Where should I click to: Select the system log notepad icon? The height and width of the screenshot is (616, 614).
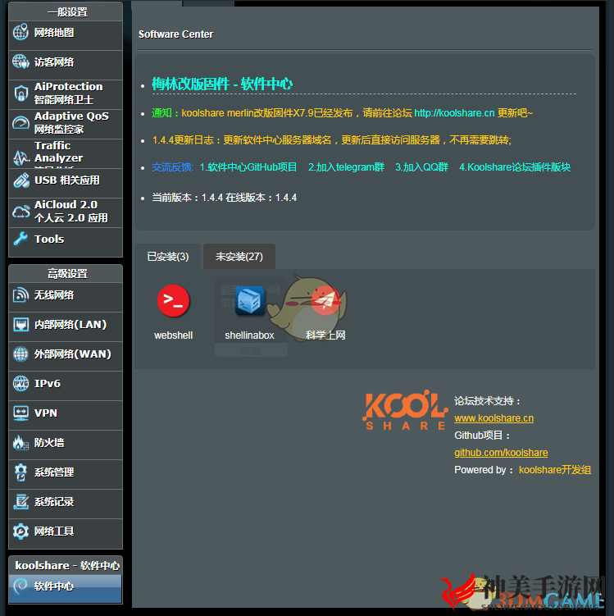(20, 502)
